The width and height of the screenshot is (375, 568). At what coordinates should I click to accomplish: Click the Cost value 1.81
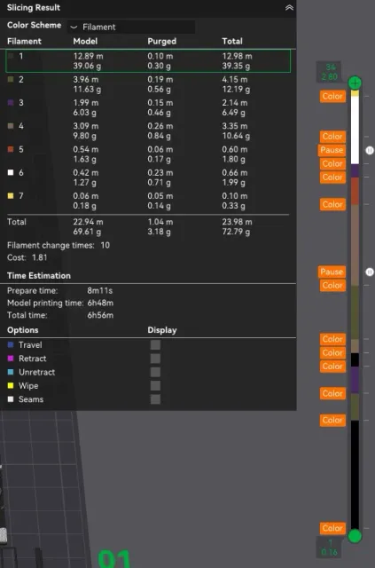(x=40, y=257)
